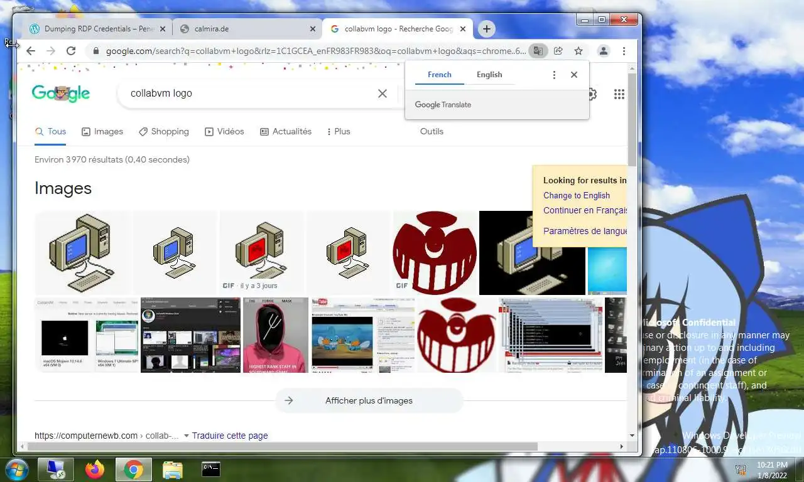The height and width of the screenshot is (482, 804).
Task: Click the taskbar clock showing 10:21 PM
Action: [x=772, y=469]
